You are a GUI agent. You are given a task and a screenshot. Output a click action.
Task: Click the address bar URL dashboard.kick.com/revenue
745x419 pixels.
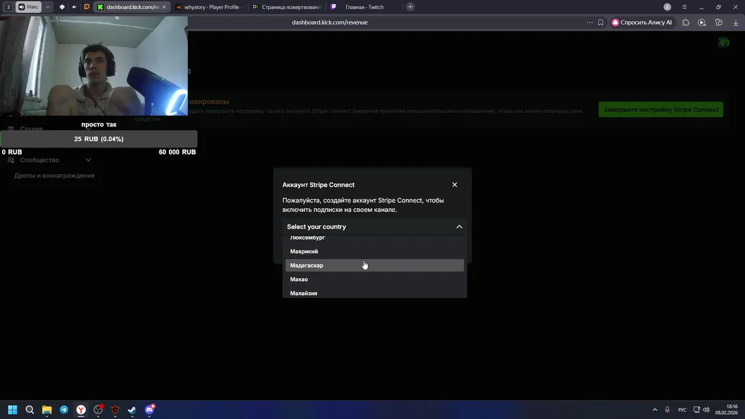[x=329, y=22]
